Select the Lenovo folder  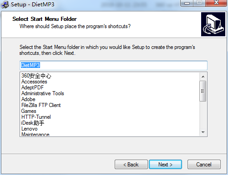point(30,129)
